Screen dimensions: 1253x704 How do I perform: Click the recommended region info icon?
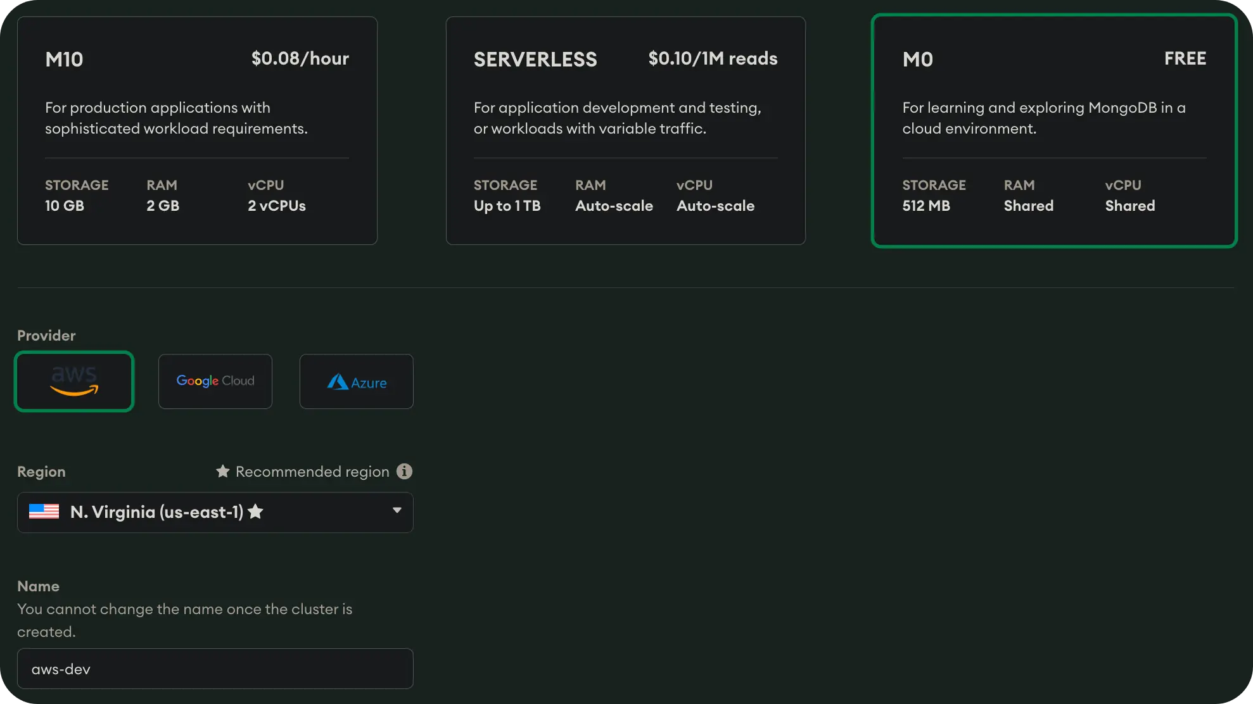coord(404,472)
